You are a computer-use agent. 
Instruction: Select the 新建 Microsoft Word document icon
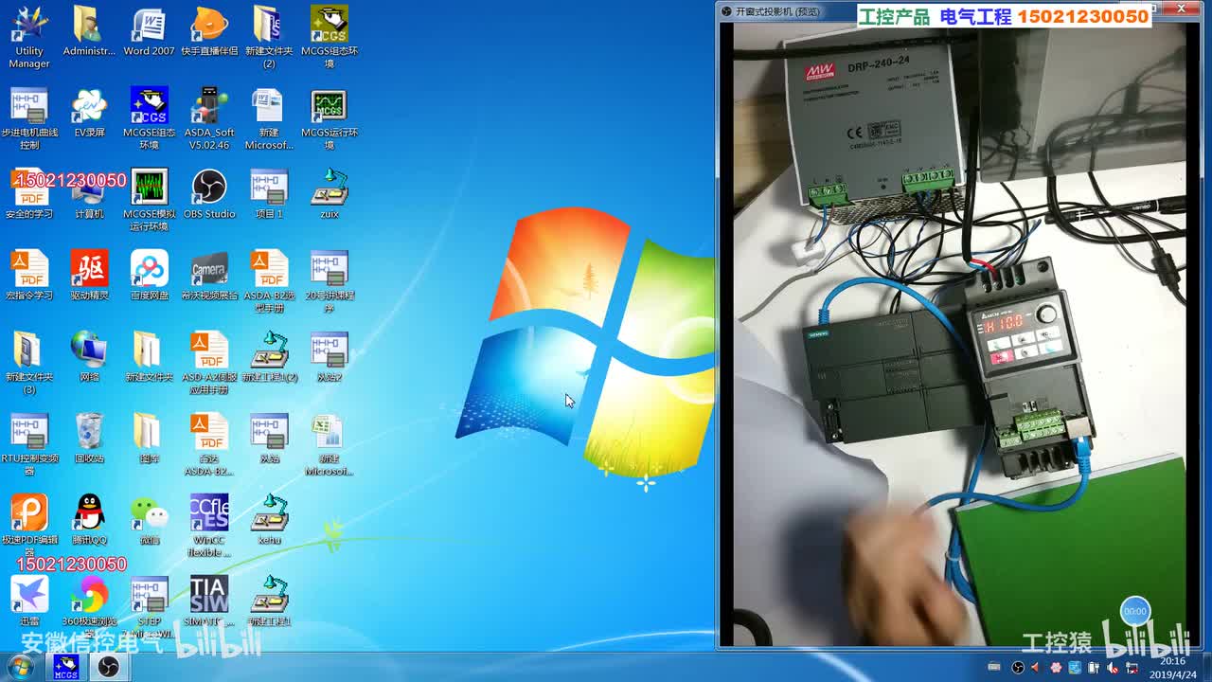point(269,119)
